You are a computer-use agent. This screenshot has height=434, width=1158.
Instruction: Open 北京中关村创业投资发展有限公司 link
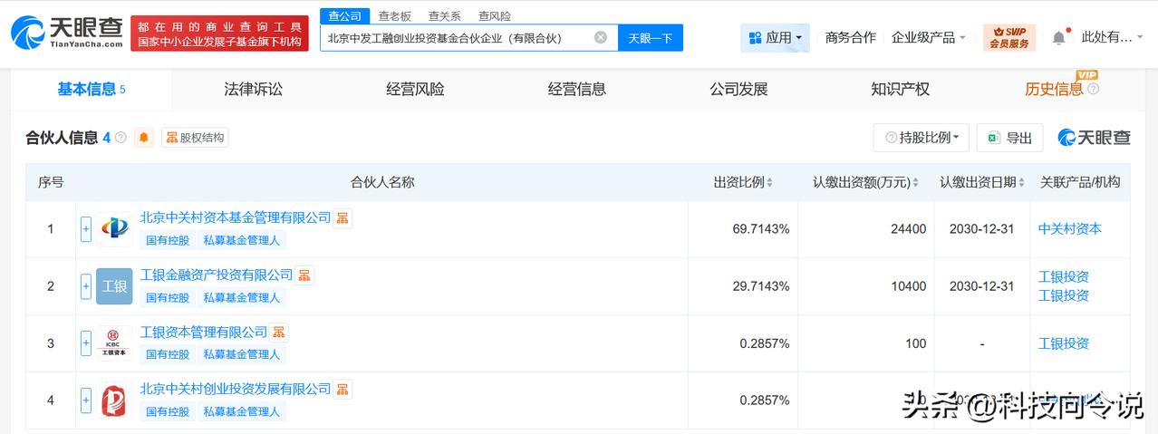236,390
